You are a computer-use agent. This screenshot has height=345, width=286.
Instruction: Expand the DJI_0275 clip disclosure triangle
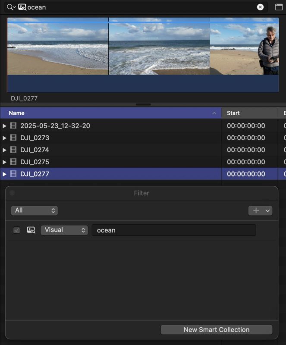pyautogui.click(x=4, y=162)
